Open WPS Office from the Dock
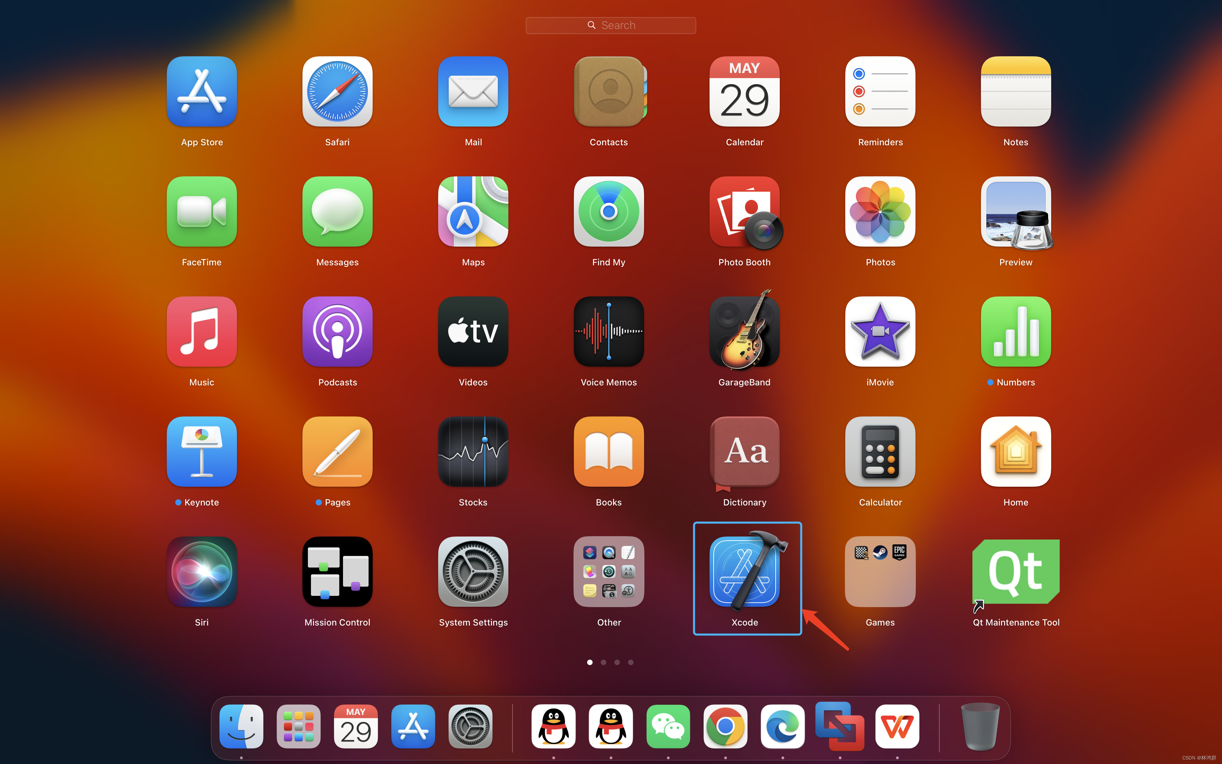 pyautogui.click(x=897, y=726)
